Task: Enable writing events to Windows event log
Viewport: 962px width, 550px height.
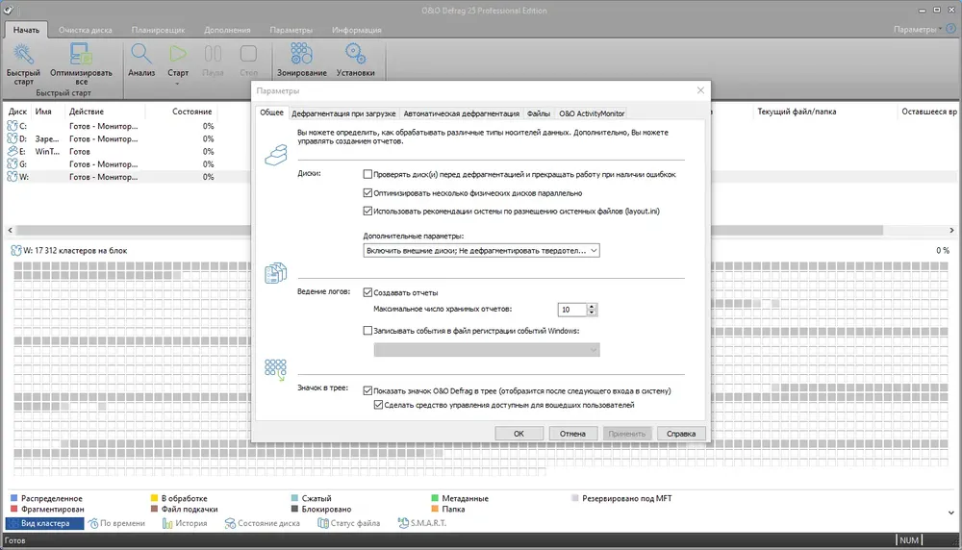Action: (367, 331)
